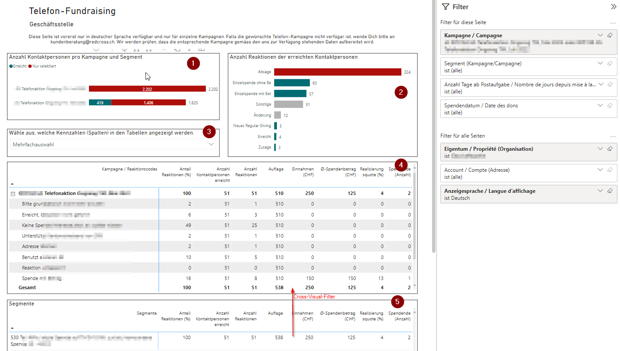Clear the Account / Compte (Adresse) filter eraser

pyautogui.click(x=609, y=170)
